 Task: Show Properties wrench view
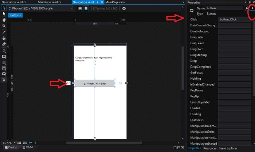pos(247,8)
